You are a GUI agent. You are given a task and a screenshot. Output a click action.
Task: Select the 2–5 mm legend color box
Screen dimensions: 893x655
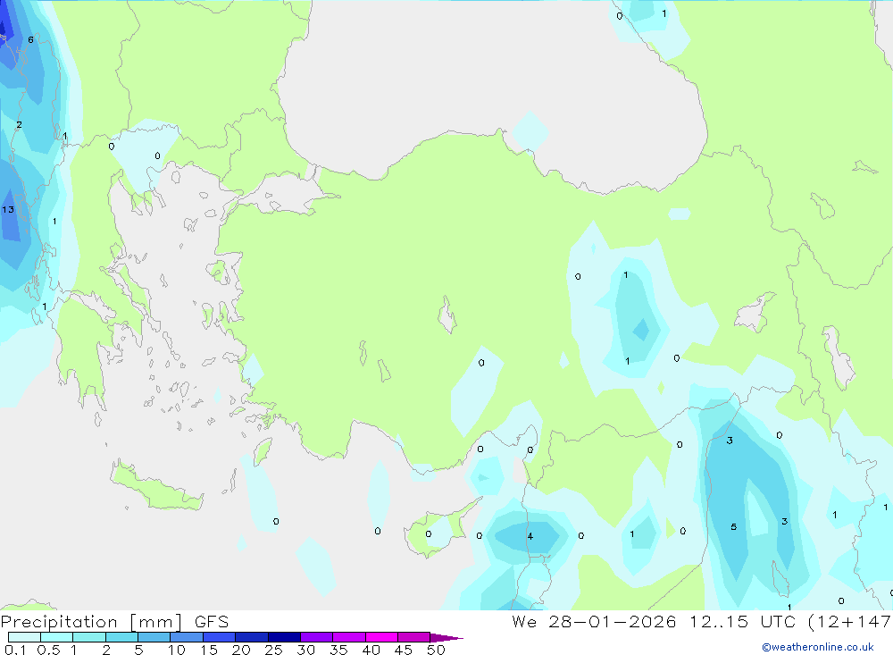(x=121, y=637)
